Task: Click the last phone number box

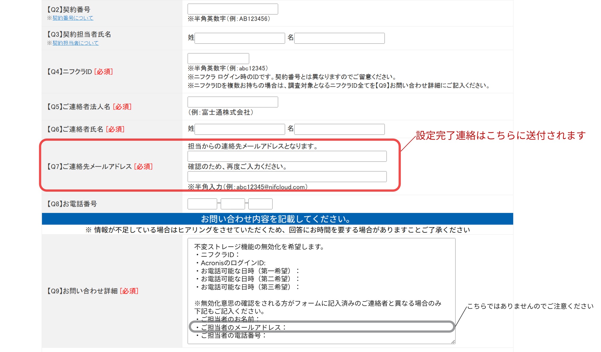Action: pos(260,204)
